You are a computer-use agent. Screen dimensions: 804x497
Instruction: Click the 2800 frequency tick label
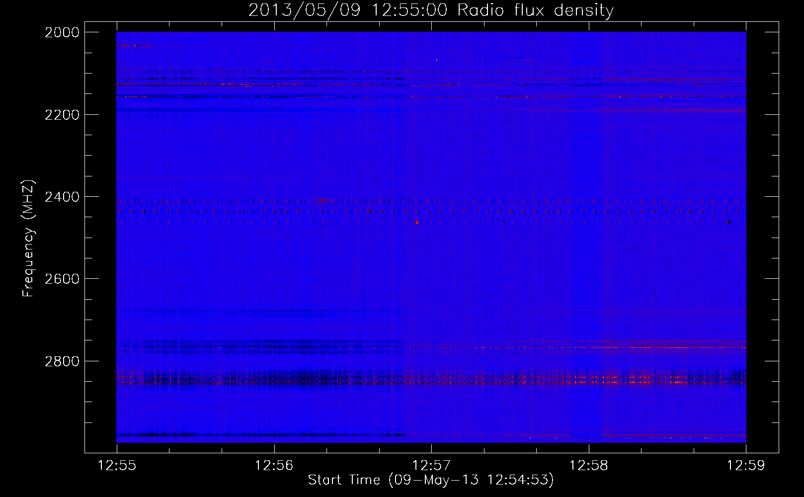pyautogui.click(x=62, y=361)
